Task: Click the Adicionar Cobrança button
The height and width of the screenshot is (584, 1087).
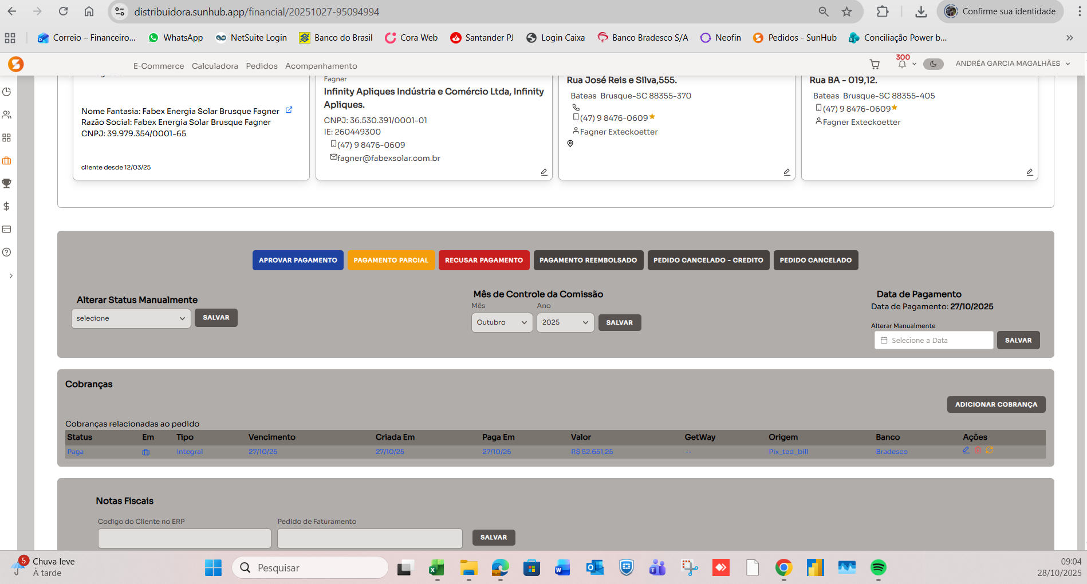Action: [996, 404]
